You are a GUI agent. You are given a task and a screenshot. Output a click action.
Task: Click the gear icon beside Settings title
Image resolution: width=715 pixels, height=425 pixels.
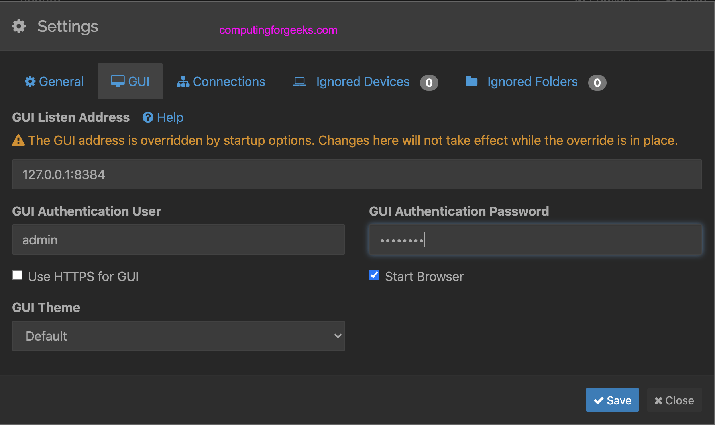point(18,26)
